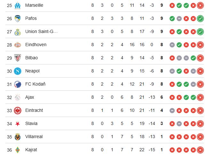Viewport: 208px width, 158px height.
Task: Click Eindhoven's first grey draw form icon
Action: [172, 45]
